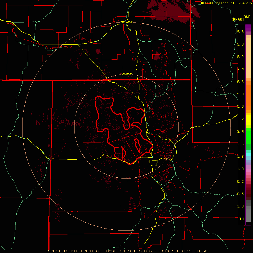Click the yellow segment of the color bar

click(248, 120)
